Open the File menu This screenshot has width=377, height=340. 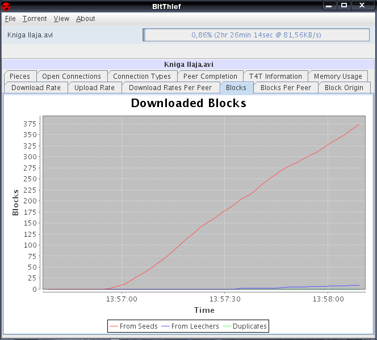pyautogui.click(x=10, y=19)
